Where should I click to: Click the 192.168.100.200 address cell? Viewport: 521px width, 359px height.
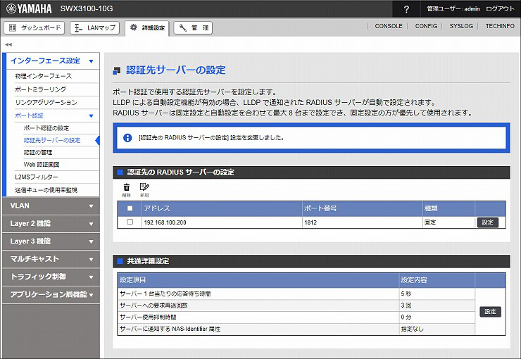[222, 222]
